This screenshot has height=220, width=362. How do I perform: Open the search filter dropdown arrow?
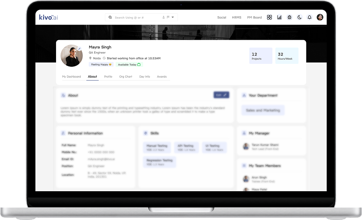[173, 17]
